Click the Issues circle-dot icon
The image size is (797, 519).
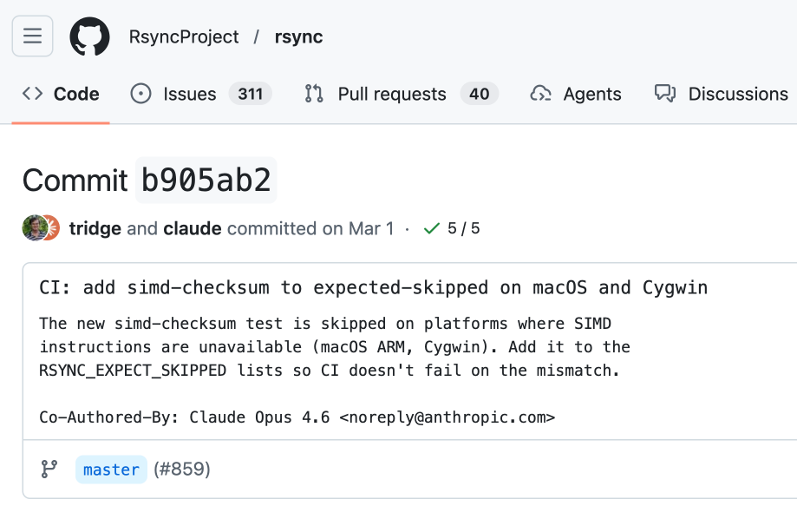tap(140, 94)
